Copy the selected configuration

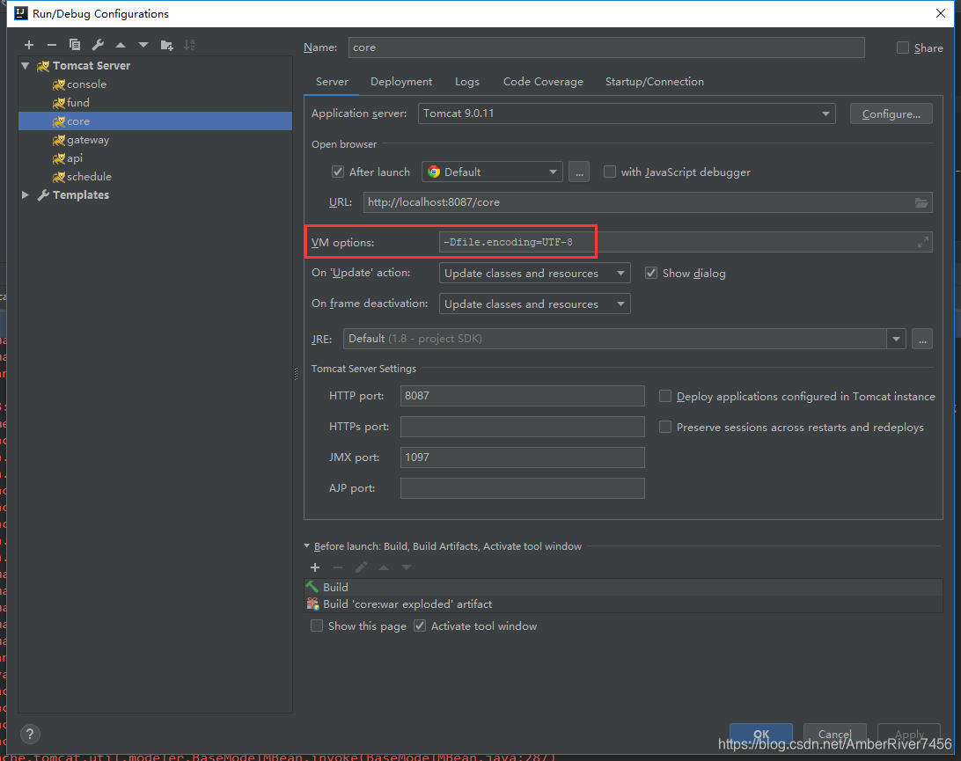[x=75, y=45]
